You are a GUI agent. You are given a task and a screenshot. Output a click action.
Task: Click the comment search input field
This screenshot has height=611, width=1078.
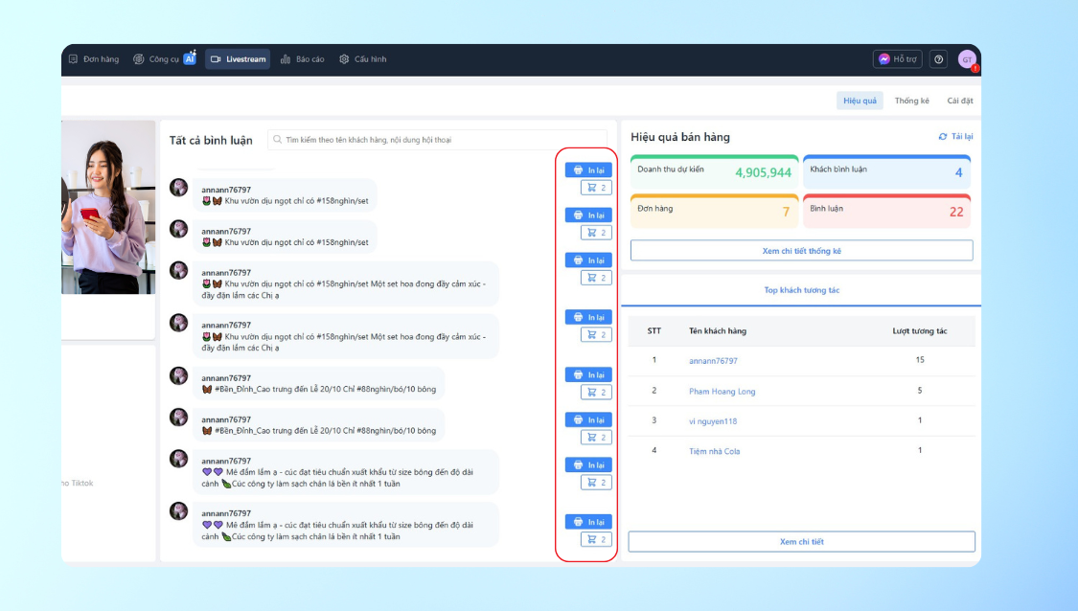[x=441, y=140]
